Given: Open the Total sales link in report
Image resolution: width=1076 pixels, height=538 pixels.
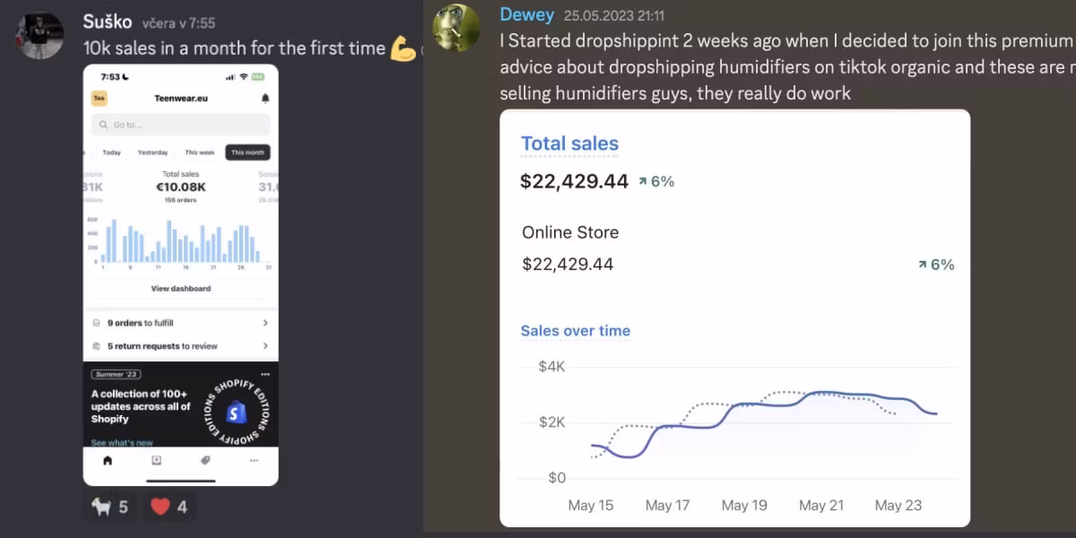Looking at the screenshot, I should click(x=569, y=143).
